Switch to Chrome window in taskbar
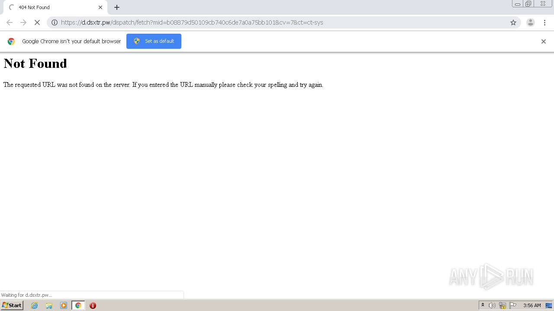 pos(78,305)
